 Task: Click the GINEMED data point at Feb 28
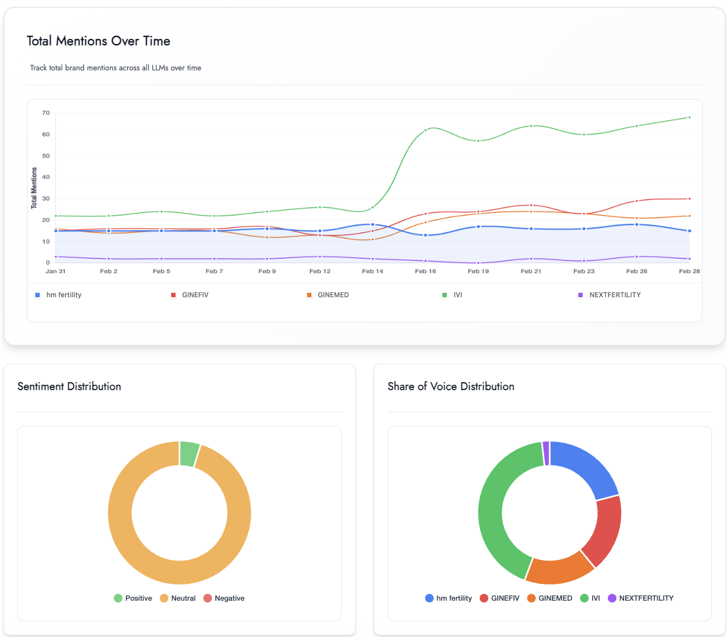tap(689, 216)
